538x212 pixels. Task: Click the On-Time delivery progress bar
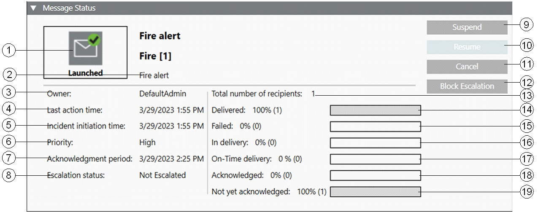[x=375, y=159]
